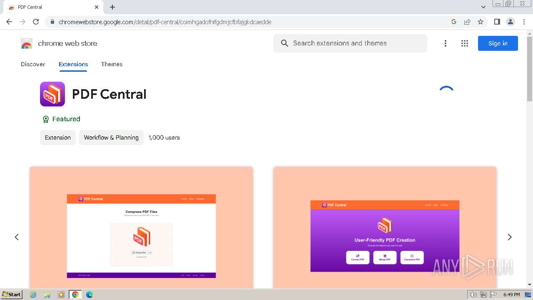Launch Microsoft Edge from the taskbar

point(90,295)
